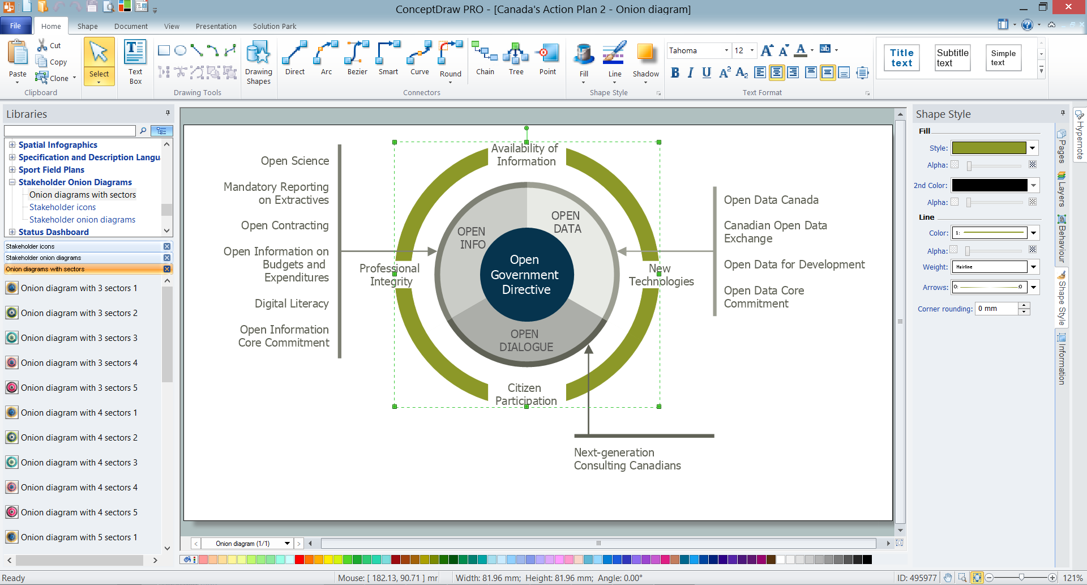Click the Smart connector icon
The image size is (1087, 585).
(x=388, y=58)
